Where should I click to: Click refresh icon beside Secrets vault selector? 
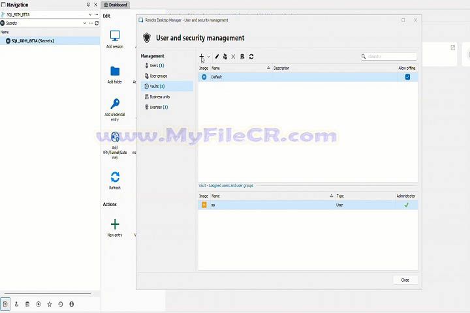pos(97,23)
